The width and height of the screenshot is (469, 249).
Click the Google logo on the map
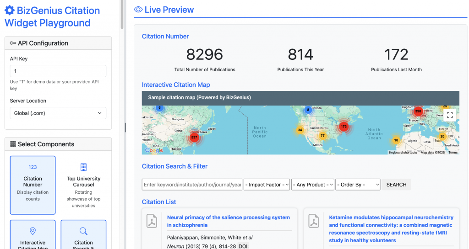[x=154, y=150]
